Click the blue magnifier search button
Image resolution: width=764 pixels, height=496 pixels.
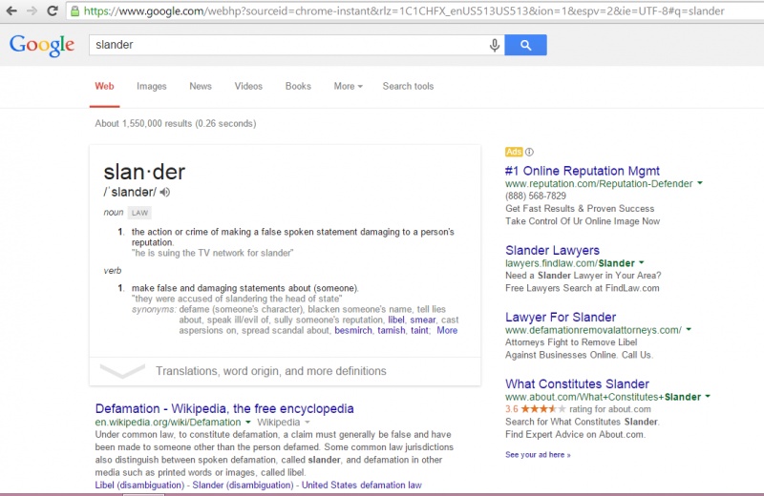(525, 45)
